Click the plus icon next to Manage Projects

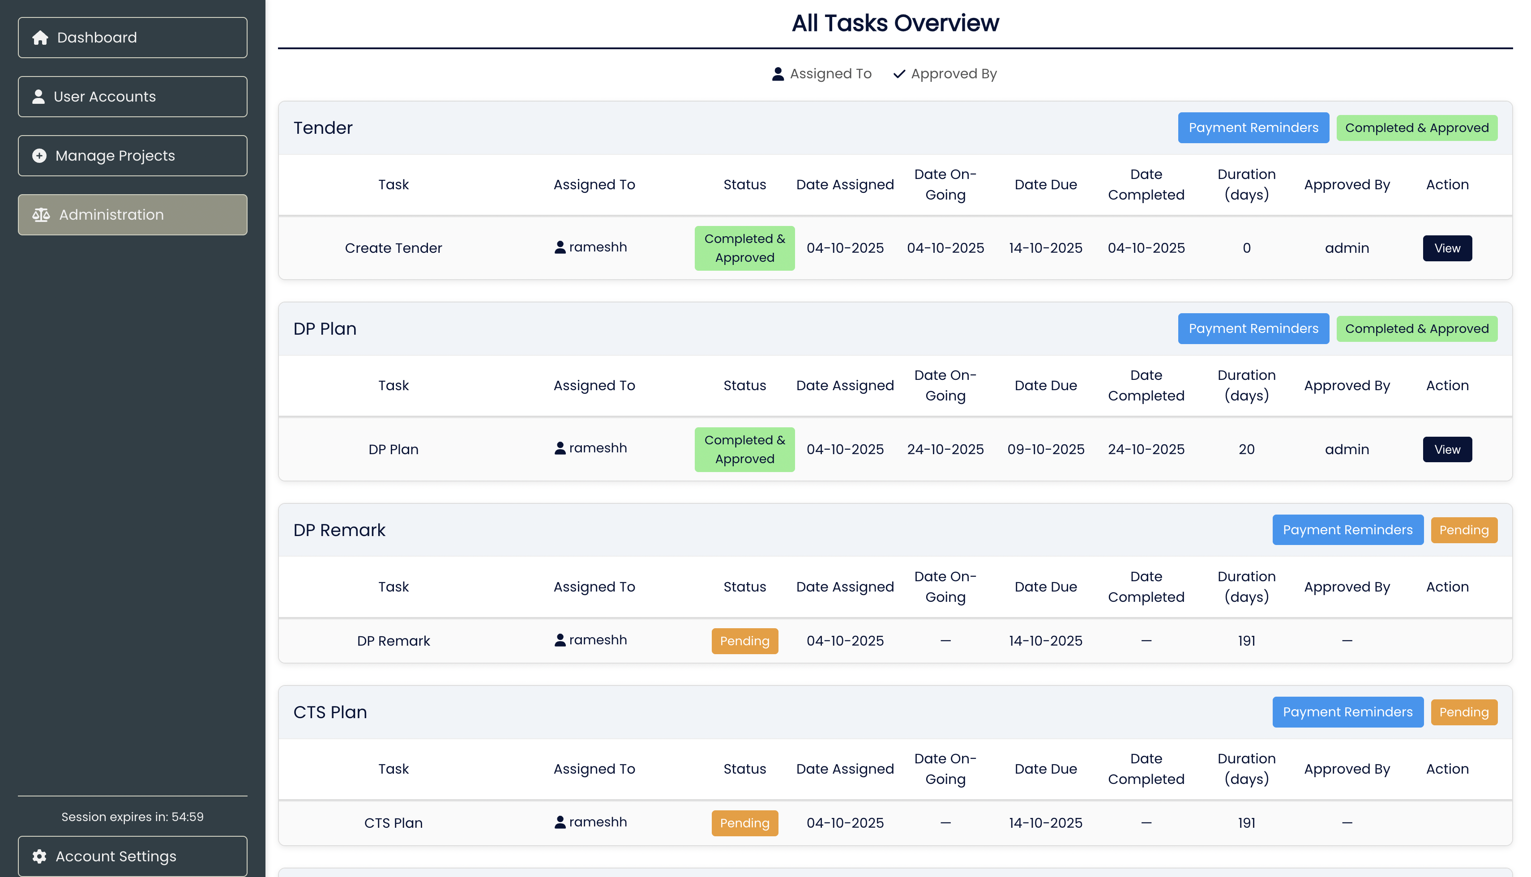(38, 155)
